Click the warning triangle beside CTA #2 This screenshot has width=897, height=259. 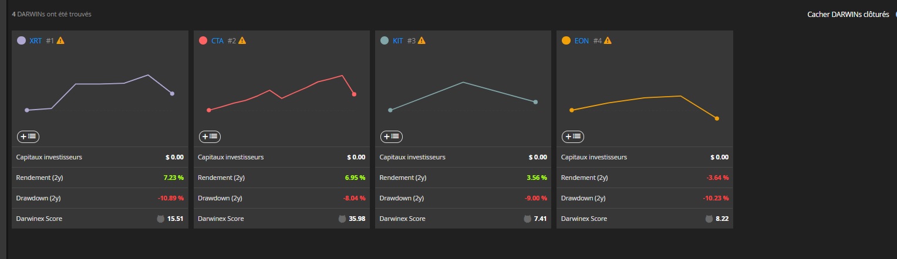[x=242, y=40]
